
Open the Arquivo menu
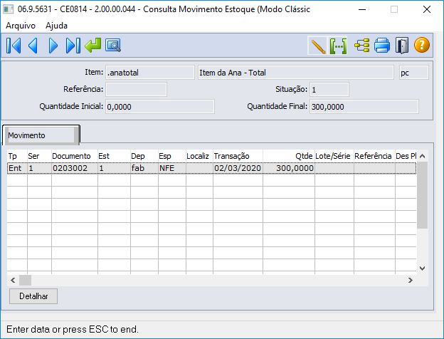(21, 26)
